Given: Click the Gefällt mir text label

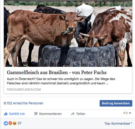Looking at the screenshot, I should (17, 114).
